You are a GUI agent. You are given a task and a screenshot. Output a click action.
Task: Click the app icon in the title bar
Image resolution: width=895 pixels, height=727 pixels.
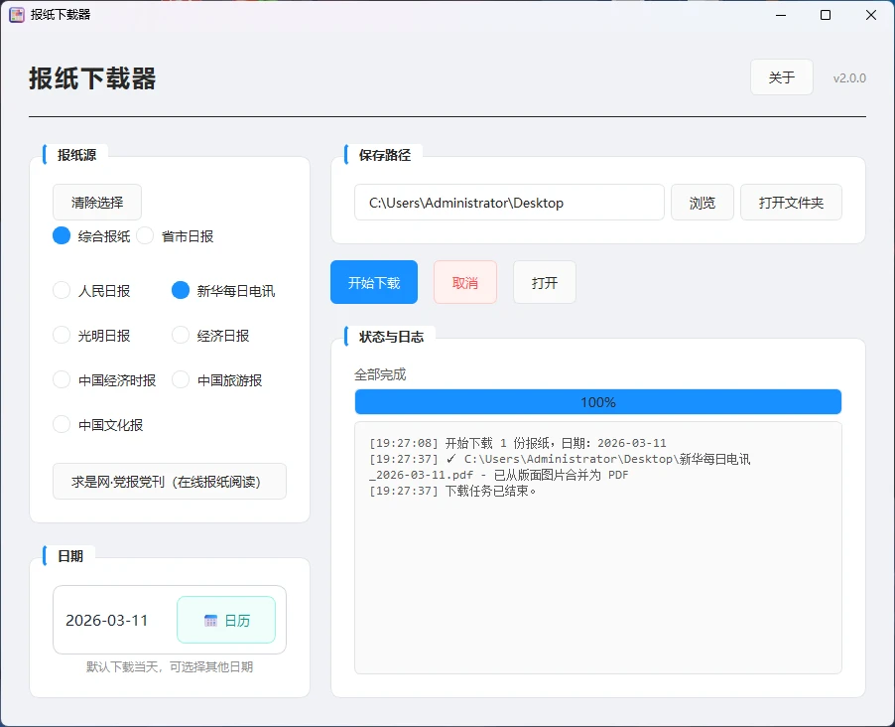pyautogui.click(x=17, y=15)
